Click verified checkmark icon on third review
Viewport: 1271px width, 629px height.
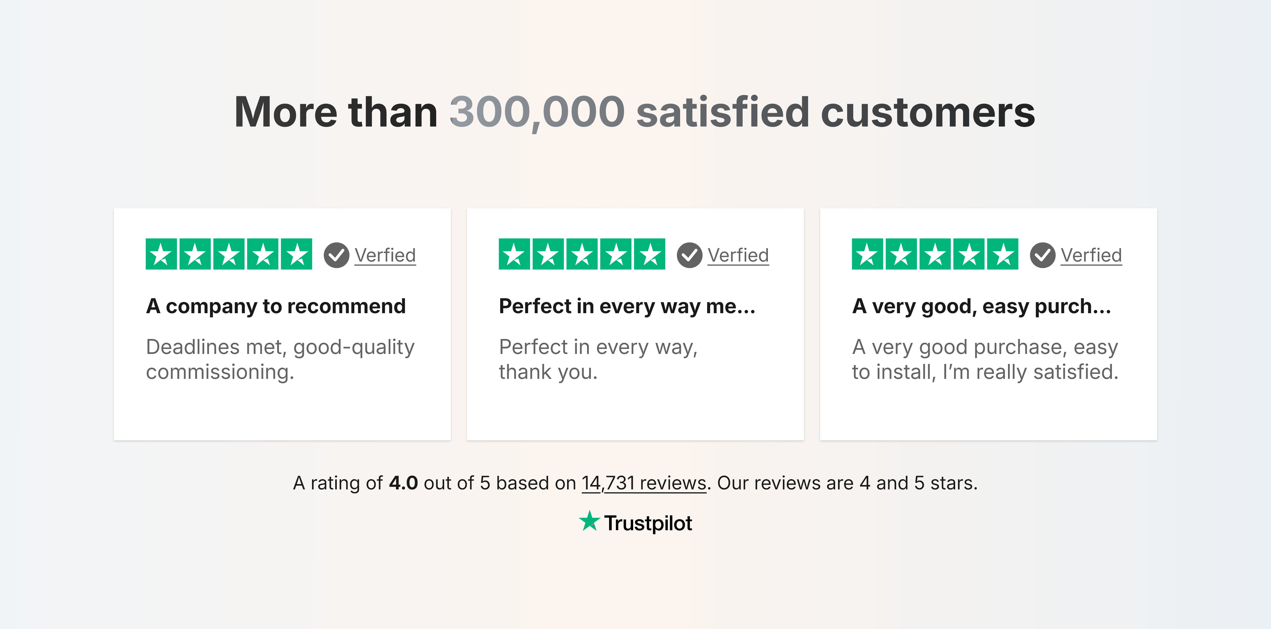click(x=1043, y=255)
